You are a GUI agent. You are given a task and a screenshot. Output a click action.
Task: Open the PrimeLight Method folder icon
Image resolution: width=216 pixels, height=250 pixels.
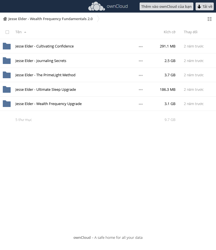(x=7, y=75)
